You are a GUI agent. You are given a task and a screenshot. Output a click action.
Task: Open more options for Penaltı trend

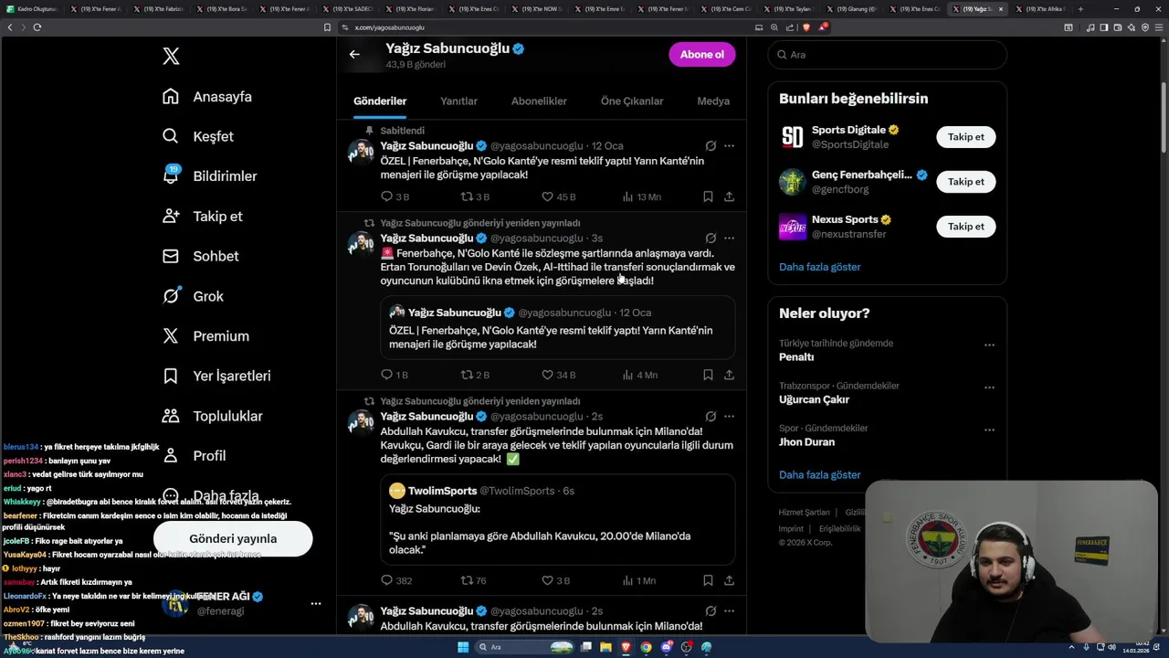(989, 345)
